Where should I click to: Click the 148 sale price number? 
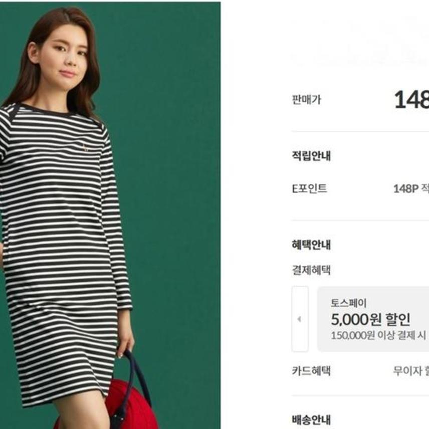coord(411,100)
